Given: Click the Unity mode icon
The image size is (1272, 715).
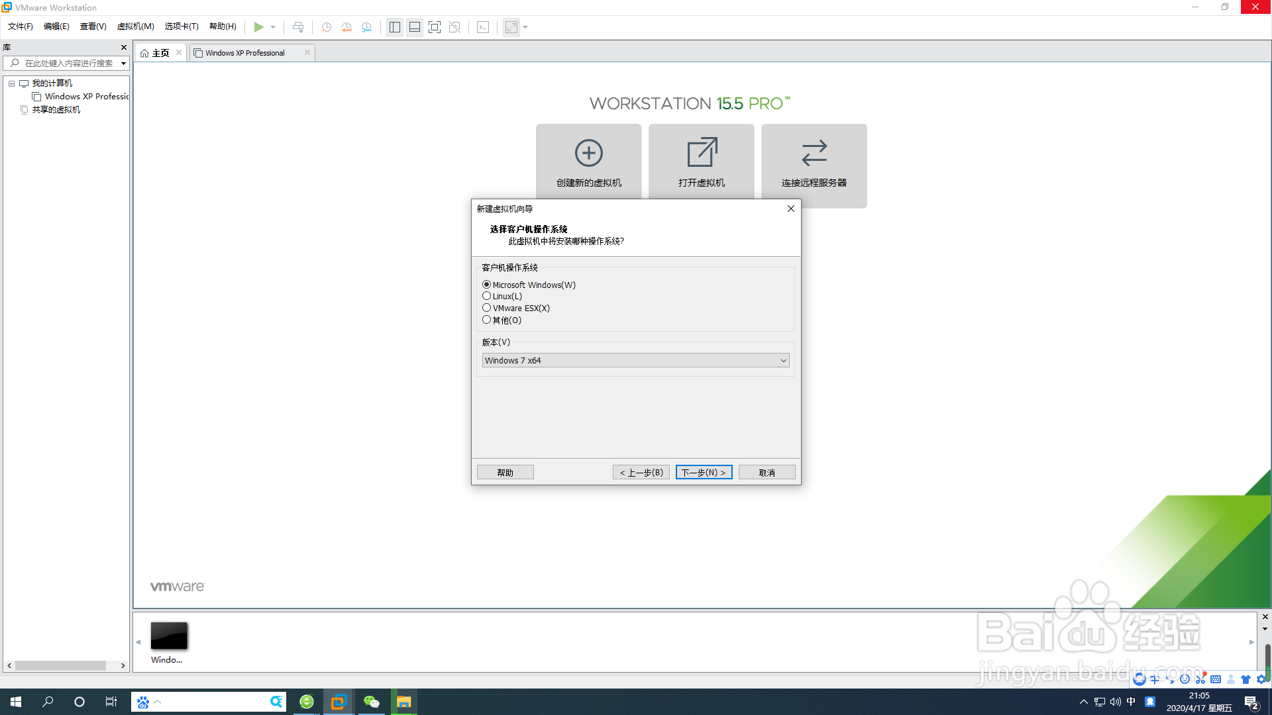Looking at the screenshot, I should pos(454,27).
